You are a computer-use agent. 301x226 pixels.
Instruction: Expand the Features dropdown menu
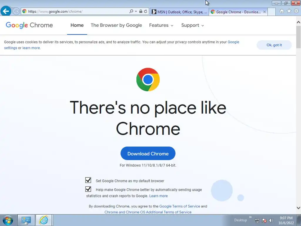click(161, 25)
